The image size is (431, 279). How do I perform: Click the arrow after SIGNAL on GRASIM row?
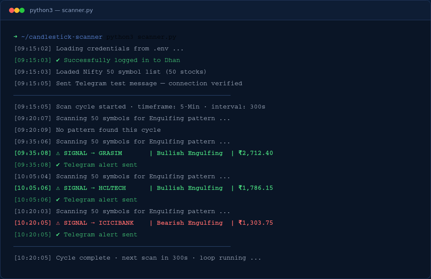pyautogui.click(x=93, y=153)
